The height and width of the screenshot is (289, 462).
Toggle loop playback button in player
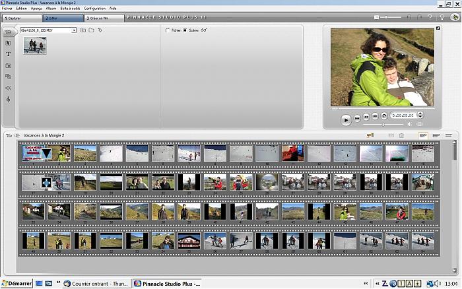click(384, 115)
